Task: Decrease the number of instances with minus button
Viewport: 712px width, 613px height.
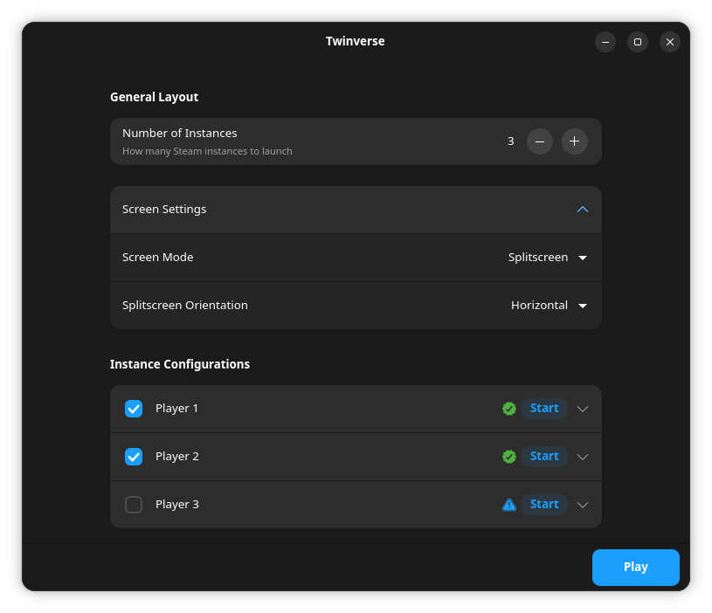Action: click(539, 141)
